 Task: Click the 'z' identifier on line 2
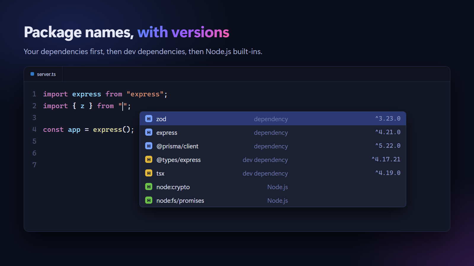coord(82,106)
